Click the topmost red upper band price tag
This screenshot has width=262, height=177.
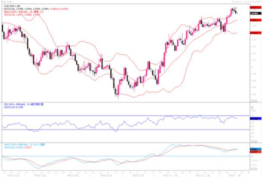254,7
